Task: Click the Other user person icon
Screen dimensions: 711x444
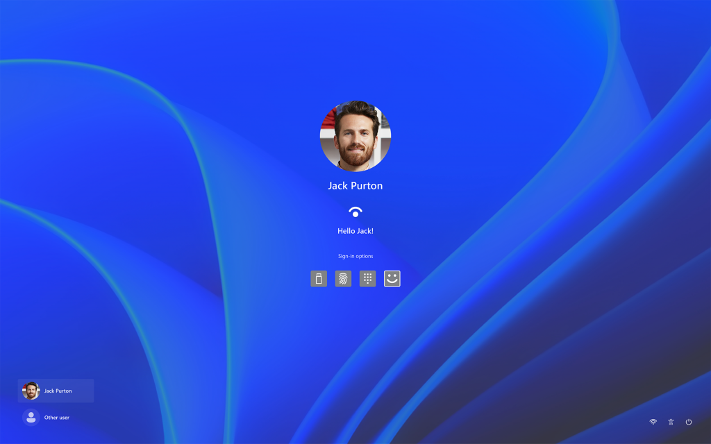Action: (x=31, y=417)
